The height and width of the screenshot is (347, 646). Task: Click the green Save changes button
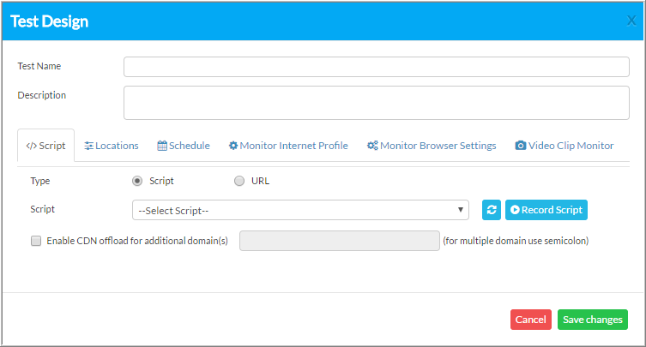coord(592,320)
